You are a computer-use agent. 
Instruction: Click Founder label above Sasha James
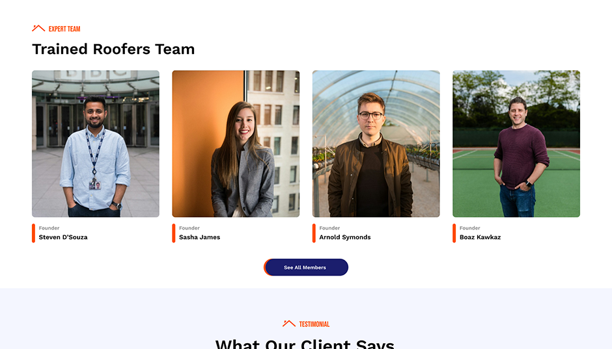click(x=189, y=228)
